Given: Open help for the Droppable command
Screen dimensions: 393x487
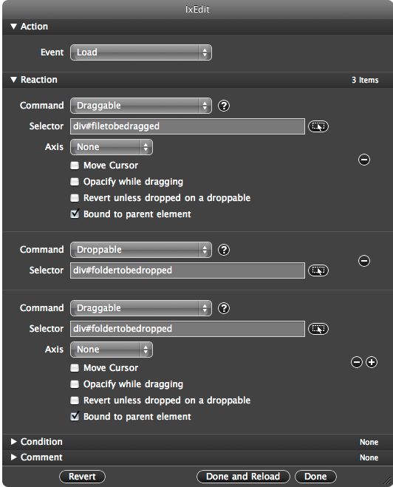Looking at the screenshot, I should 224,250.
